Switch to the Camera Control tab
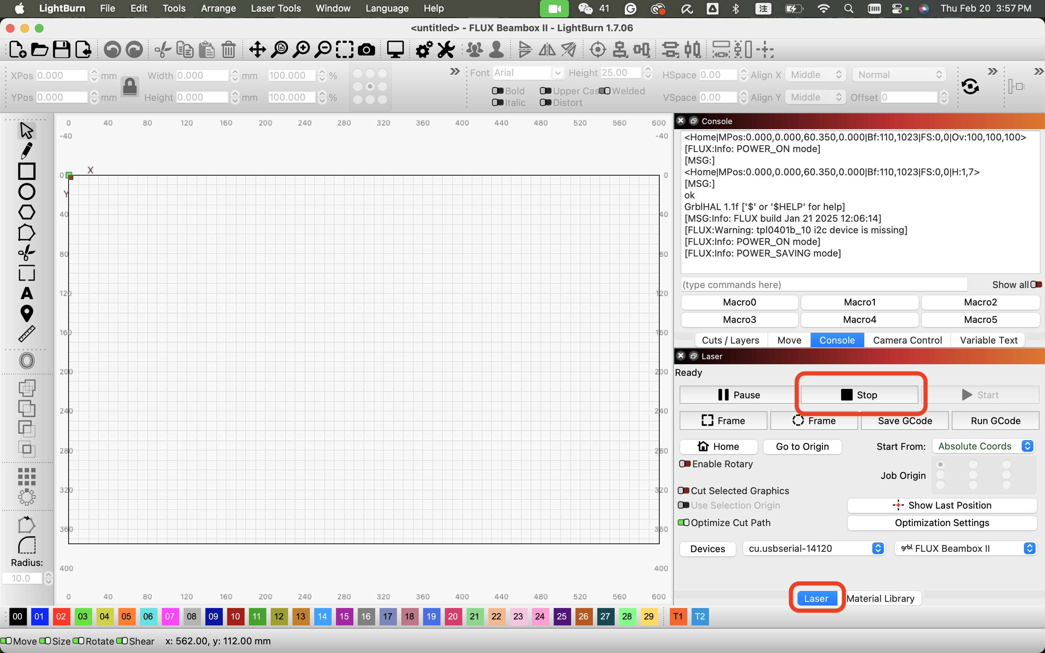Image resolution: width=1045 pixels, height=653 pixels. pyautogui.click(x=907, y=340)
